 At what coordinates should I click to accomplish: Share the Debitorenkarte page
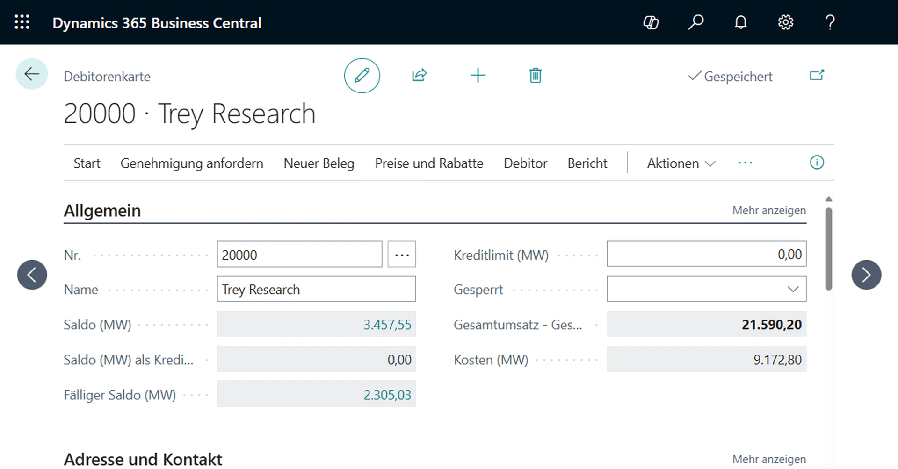click(x=420, y=75)
